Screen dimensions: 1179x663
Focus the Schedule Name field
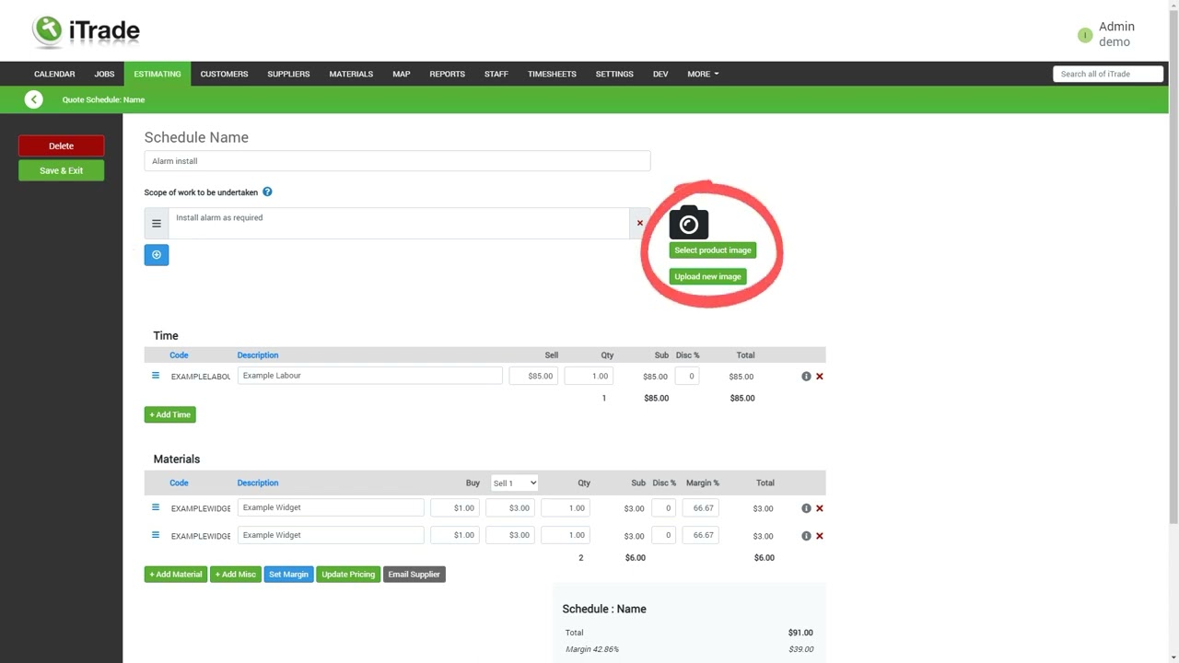pos(397,161)
